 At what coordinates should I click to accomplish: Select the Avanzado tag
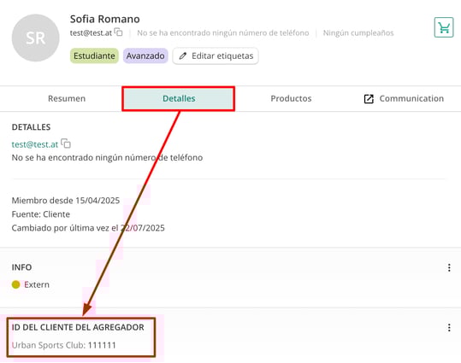[x=145, y=56]
